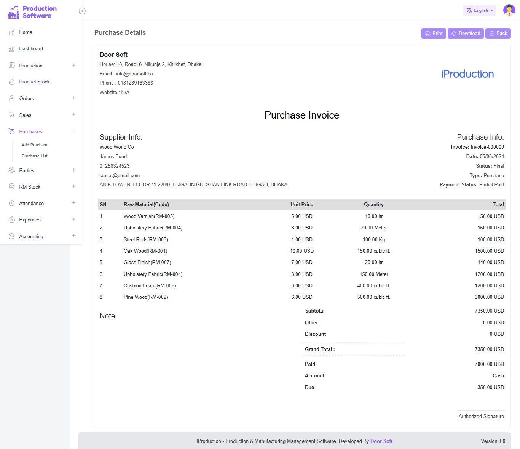Select the Accounting icon in the sidebar
Viewport: 520px width, 449px height.
pyautogui.click(x=12, y=236)
